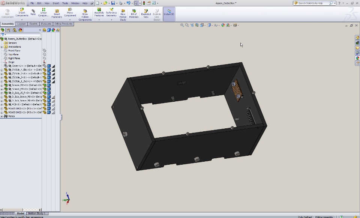Open FeatureManager design tree tab

pos(3,30)
